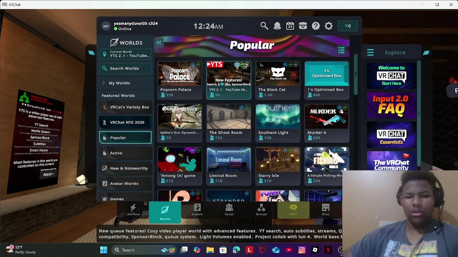Image resolution: width=458 pixels, height=257 pixels.
Task: Open YouTube from the taskbar
Action: click(x=288, y=250)
